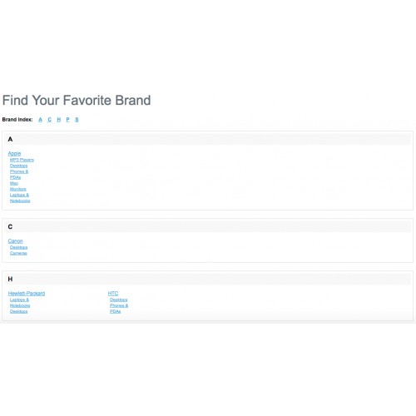Open Desktops category under Canon
Image resolution: width=416 pixels, height=416 pixels.
point(18,247)
